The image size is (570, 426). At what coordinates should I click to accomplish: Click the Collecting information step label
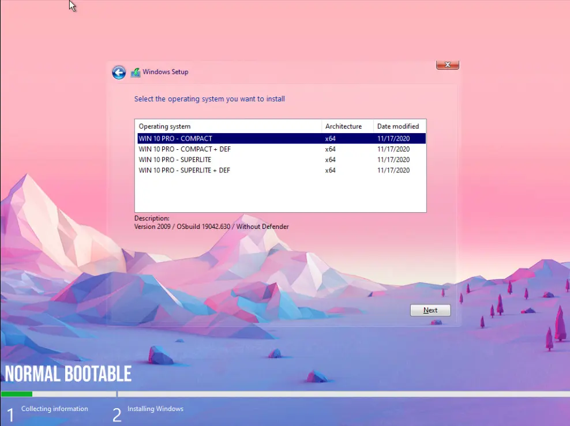55,409
